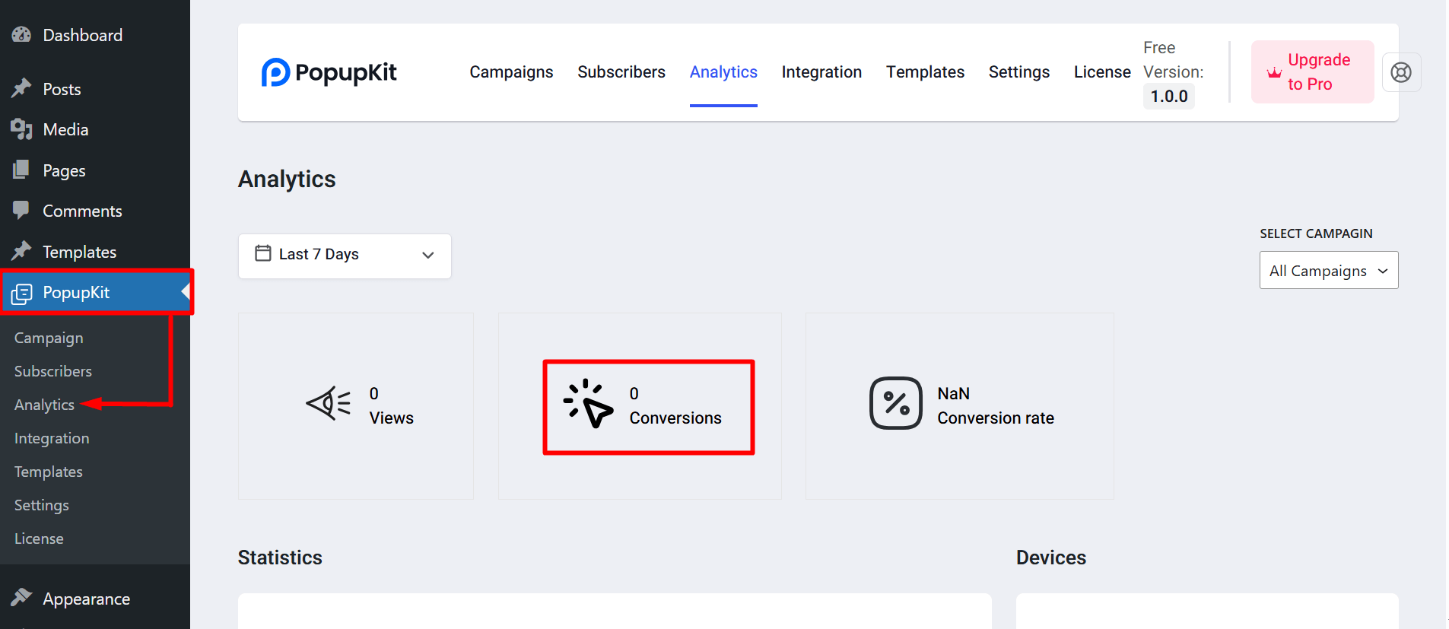This screenshot has height=629, width=1449.
Task: Click the Media sidebar icon
Action: click(x=21, y=129)
